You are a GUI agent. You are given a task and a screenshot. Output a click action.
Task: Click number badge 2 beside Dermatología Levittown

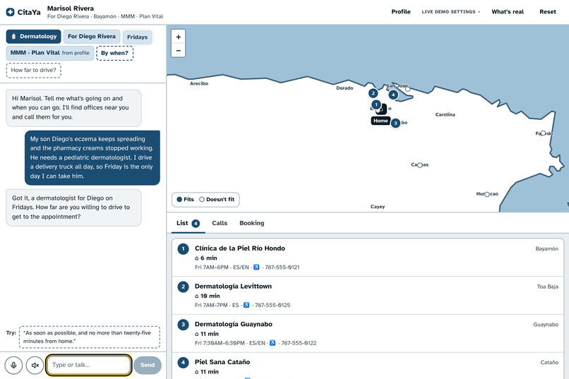(183, 287)
